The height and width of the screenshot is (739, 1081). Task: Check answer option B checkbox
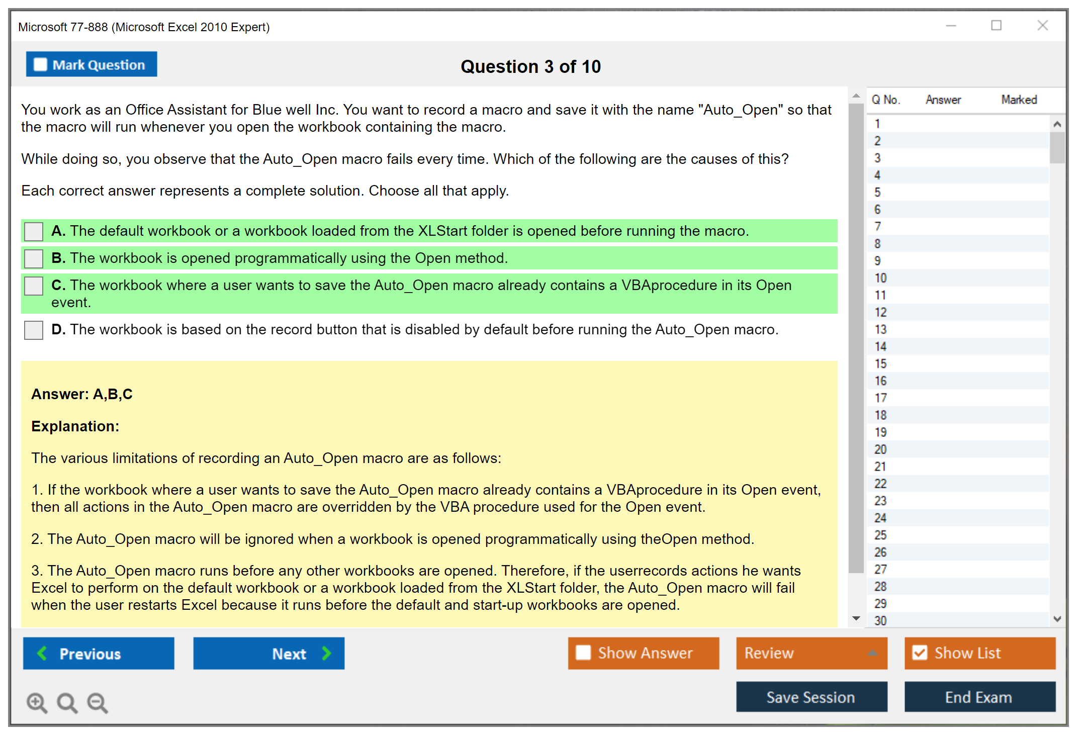click(34, 258)
